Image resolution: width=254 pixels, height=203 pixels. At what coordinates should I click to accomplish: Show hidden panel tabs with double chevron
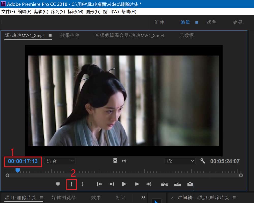[x=143, y=197]
